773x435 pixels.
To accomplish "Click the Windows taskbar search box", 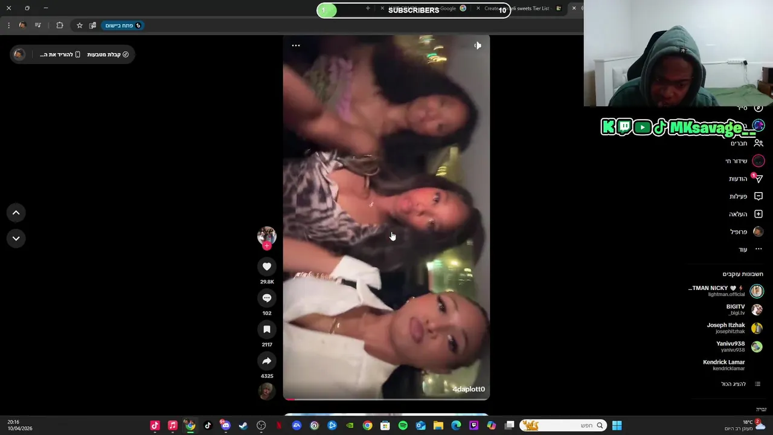I will point(563,425).
